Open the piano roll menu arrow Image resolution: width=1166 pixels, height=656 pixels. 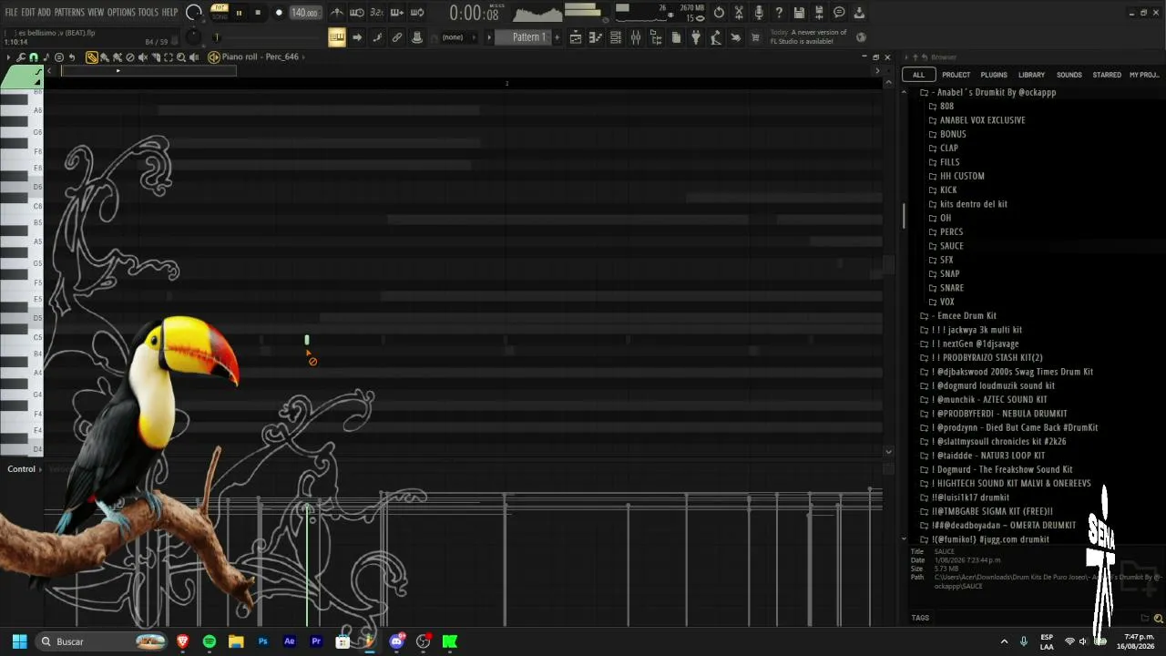pos(8,56)
